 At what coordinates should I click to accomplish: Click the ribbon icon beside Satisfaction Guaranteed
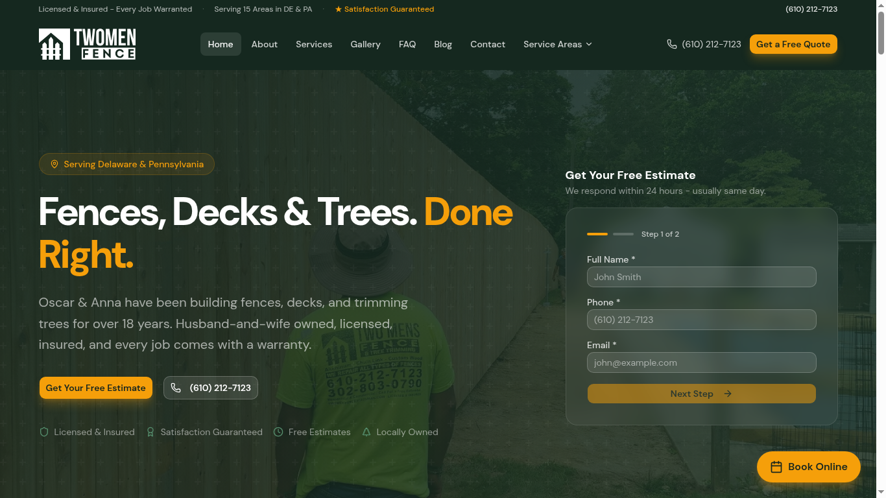(x=150, y=432)
